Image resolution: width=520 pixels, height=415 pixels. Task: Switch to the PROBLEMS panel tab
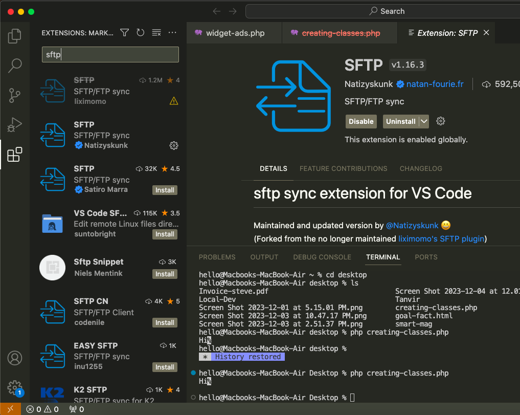pyautogui.click(x=217, y=257)
